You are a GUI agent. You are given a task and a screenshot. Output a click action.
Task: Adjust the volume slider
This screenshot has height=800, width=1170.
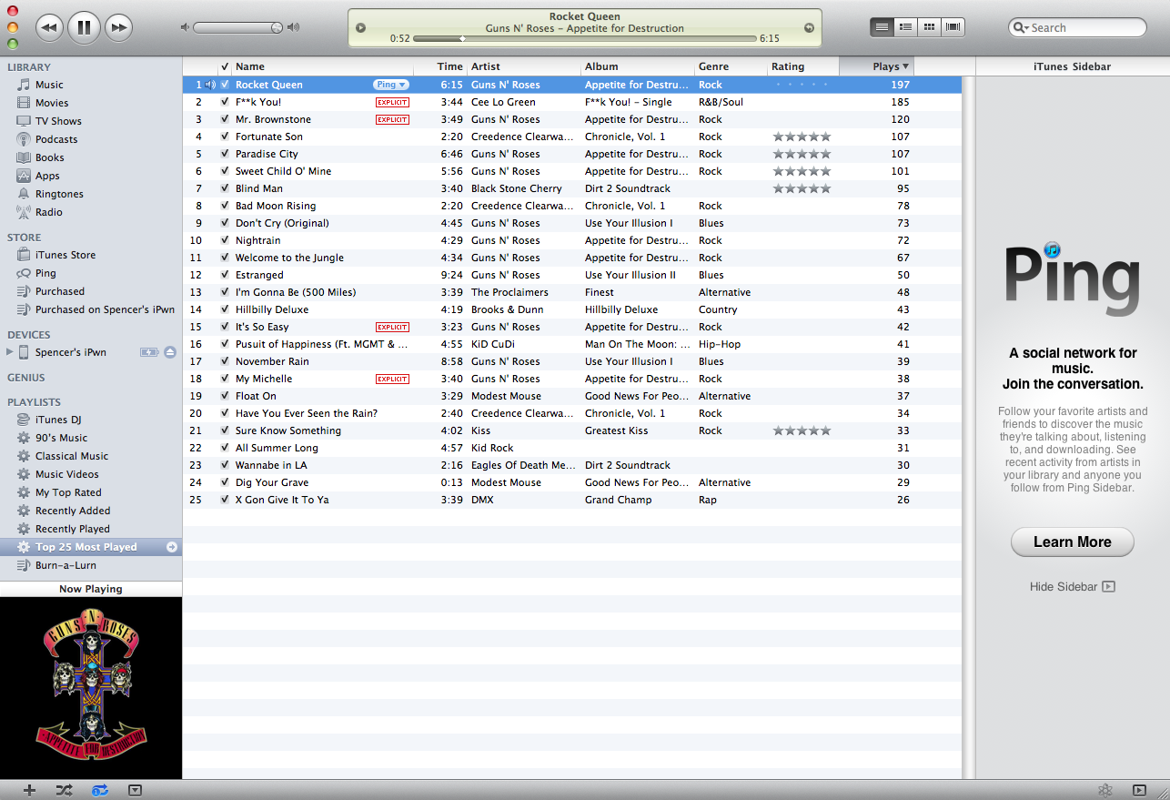pyautogui.click(x=238, y=27)
